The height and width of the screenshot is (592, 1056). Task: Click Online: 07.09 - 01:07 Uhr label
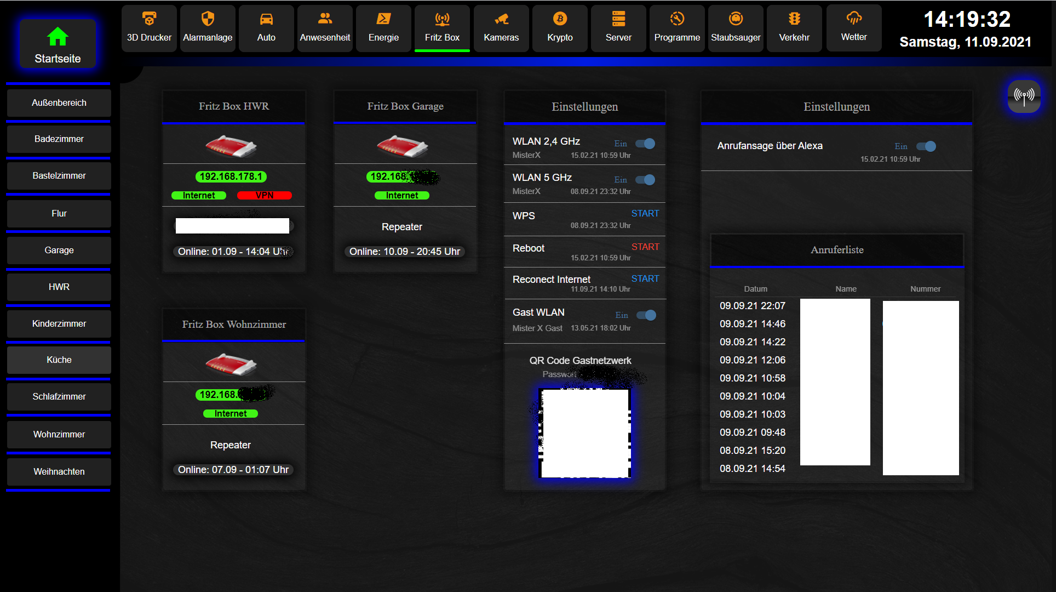coord(233,470)
